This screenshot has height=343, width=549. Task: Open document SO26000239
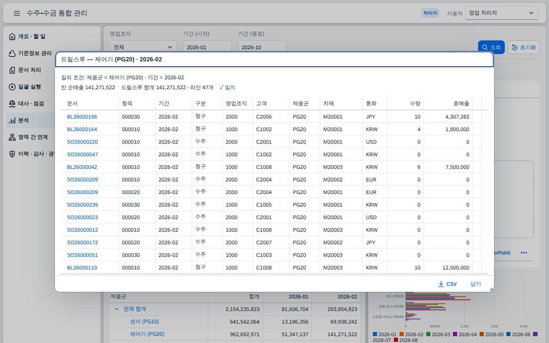pyautogui.click(x=82, y=205)
